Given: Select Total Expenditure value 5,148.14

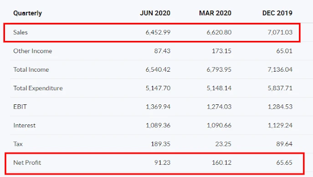Looking at the screenshot, I should [x=219, y=88].
